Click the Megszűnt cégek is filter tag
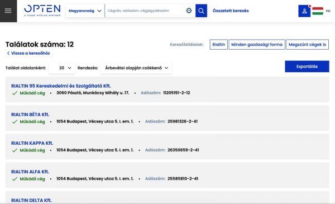The image size is (335, 204). click(x=307, y=45)
